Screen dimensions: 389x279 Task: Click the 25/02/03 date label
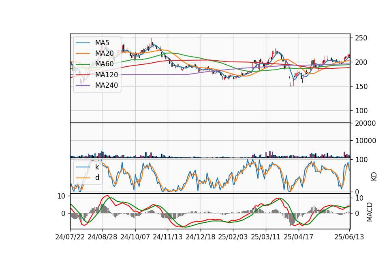click(x=233, y=237)
